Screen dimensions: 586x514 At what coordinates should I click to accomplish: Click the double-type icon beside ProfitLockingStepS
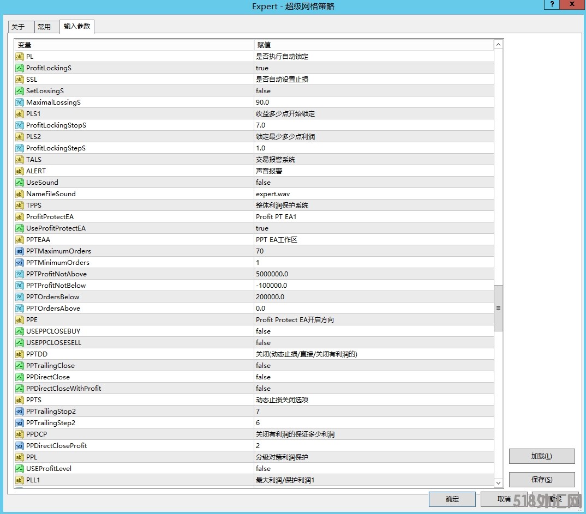pos(20,148)
